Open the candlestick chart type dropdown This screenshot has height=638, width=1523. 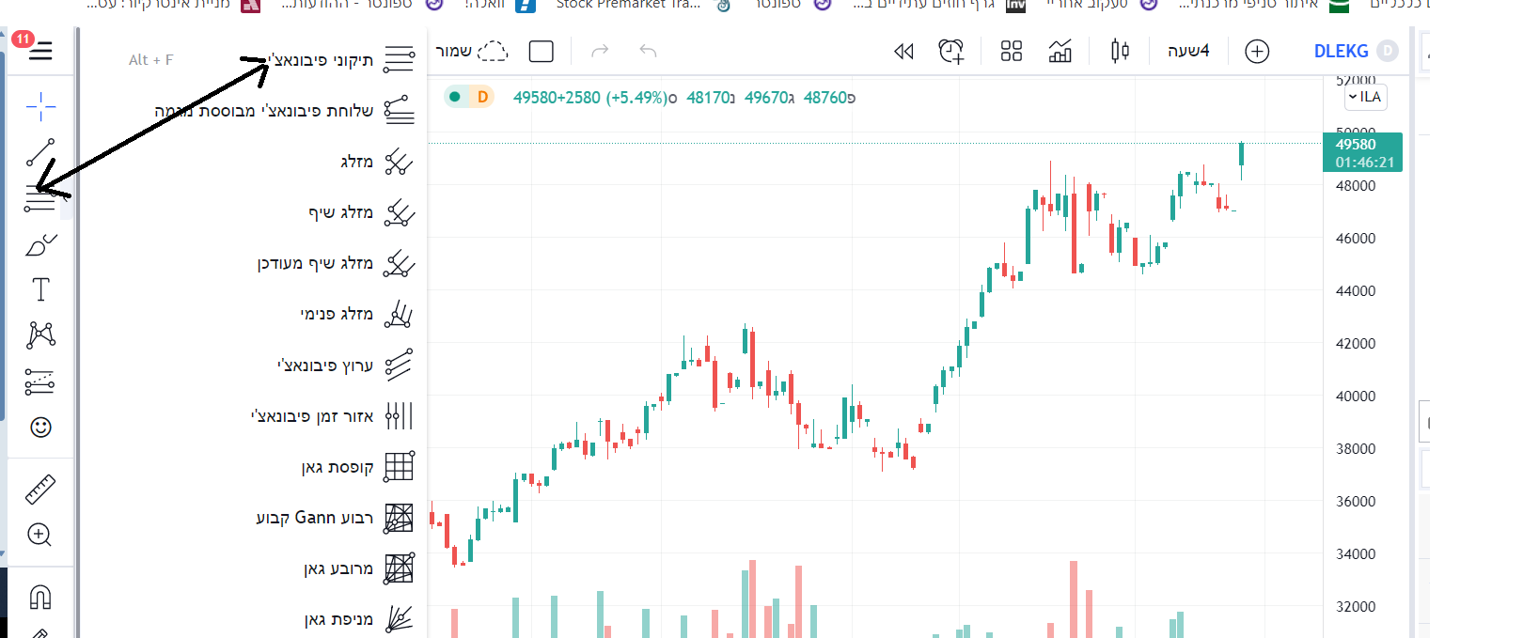[x=1120, y=51]
